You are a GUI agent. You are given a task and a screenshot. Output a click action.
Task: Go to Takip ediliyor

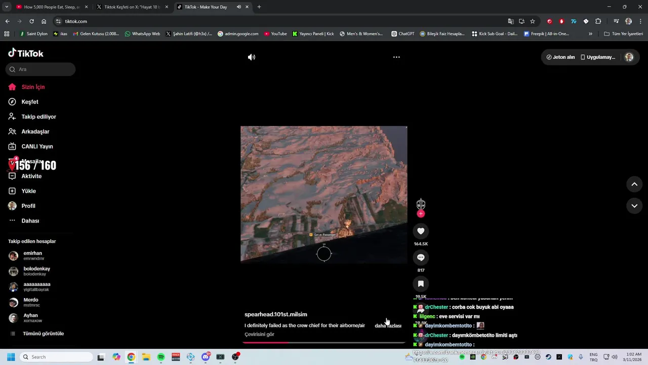pos(32,117)
